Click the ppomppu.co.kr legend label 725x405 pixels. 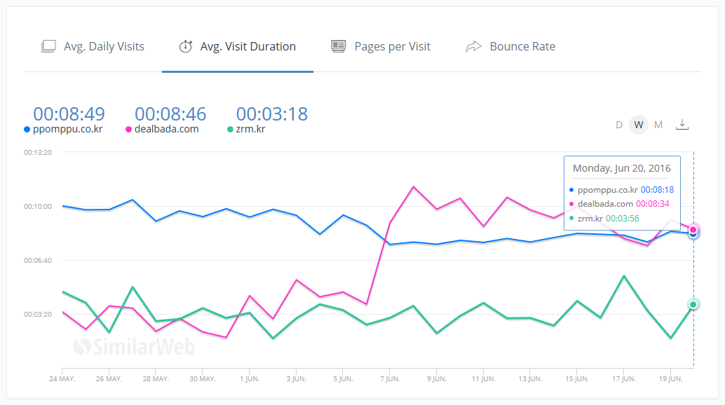(x=68, y=129)
